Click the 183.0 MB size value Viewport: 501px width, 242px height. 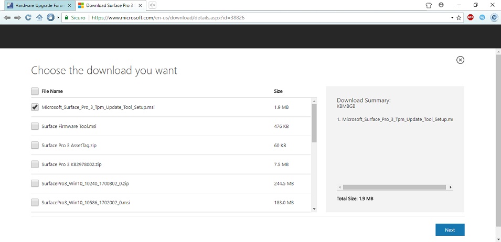pyautogui.click(x=284, y=203)
